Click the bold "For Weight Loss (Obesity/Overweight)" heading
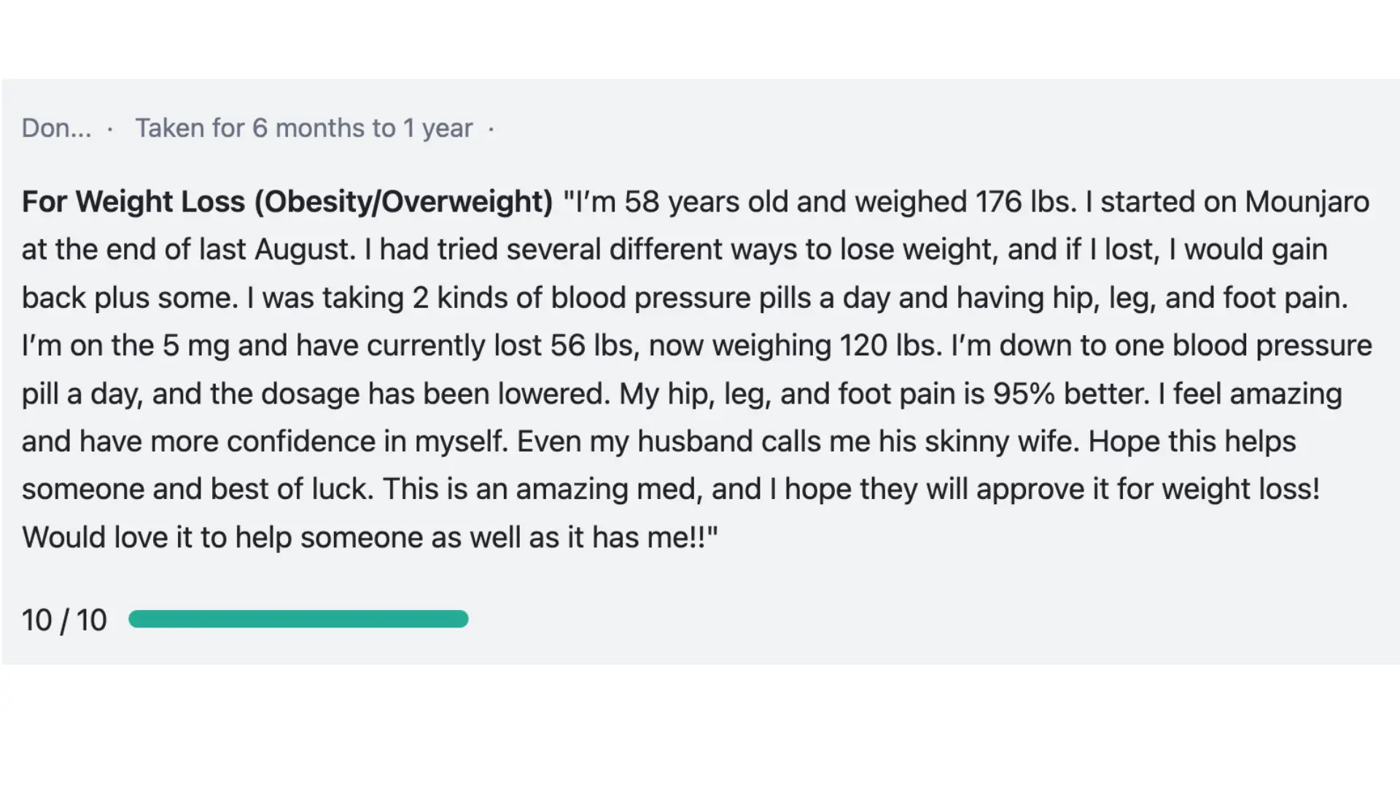The width and height of the screenshot is (1400, 788). (x=287, y=202)
